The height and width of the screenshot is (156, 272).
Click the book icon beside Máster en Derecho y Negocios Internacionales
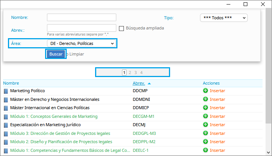coord(6,100)
